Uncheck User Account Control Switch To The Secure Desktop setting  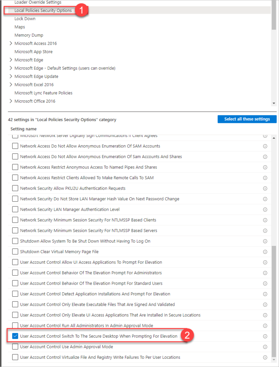click(15, 336)
